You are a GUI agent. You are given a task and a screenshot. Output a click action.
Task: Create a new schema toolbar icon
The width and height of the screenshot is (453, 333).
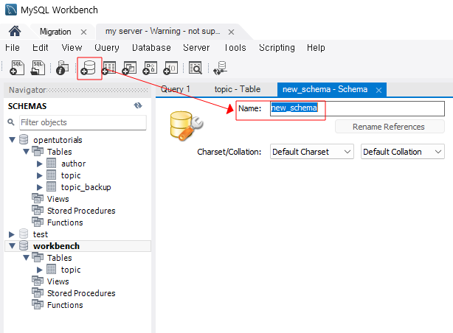tap(89, 68)
